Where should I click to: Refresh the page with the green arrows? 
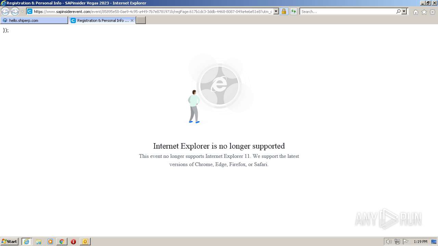click(294, 12)
